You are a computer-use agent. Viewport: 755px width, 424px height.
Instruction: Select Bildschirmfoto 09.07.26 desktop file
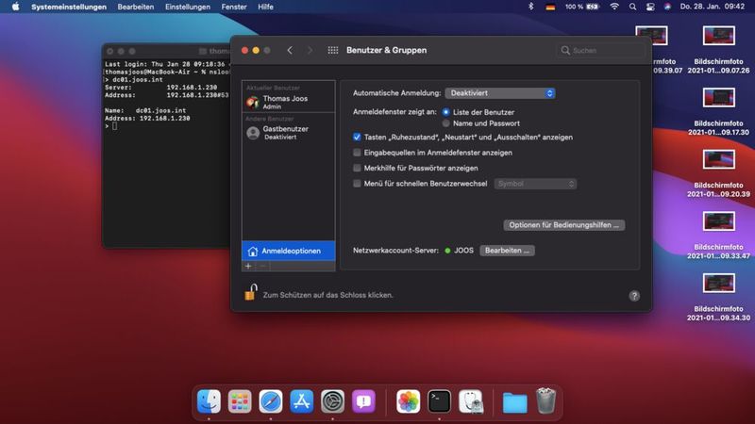click(718, 50)
